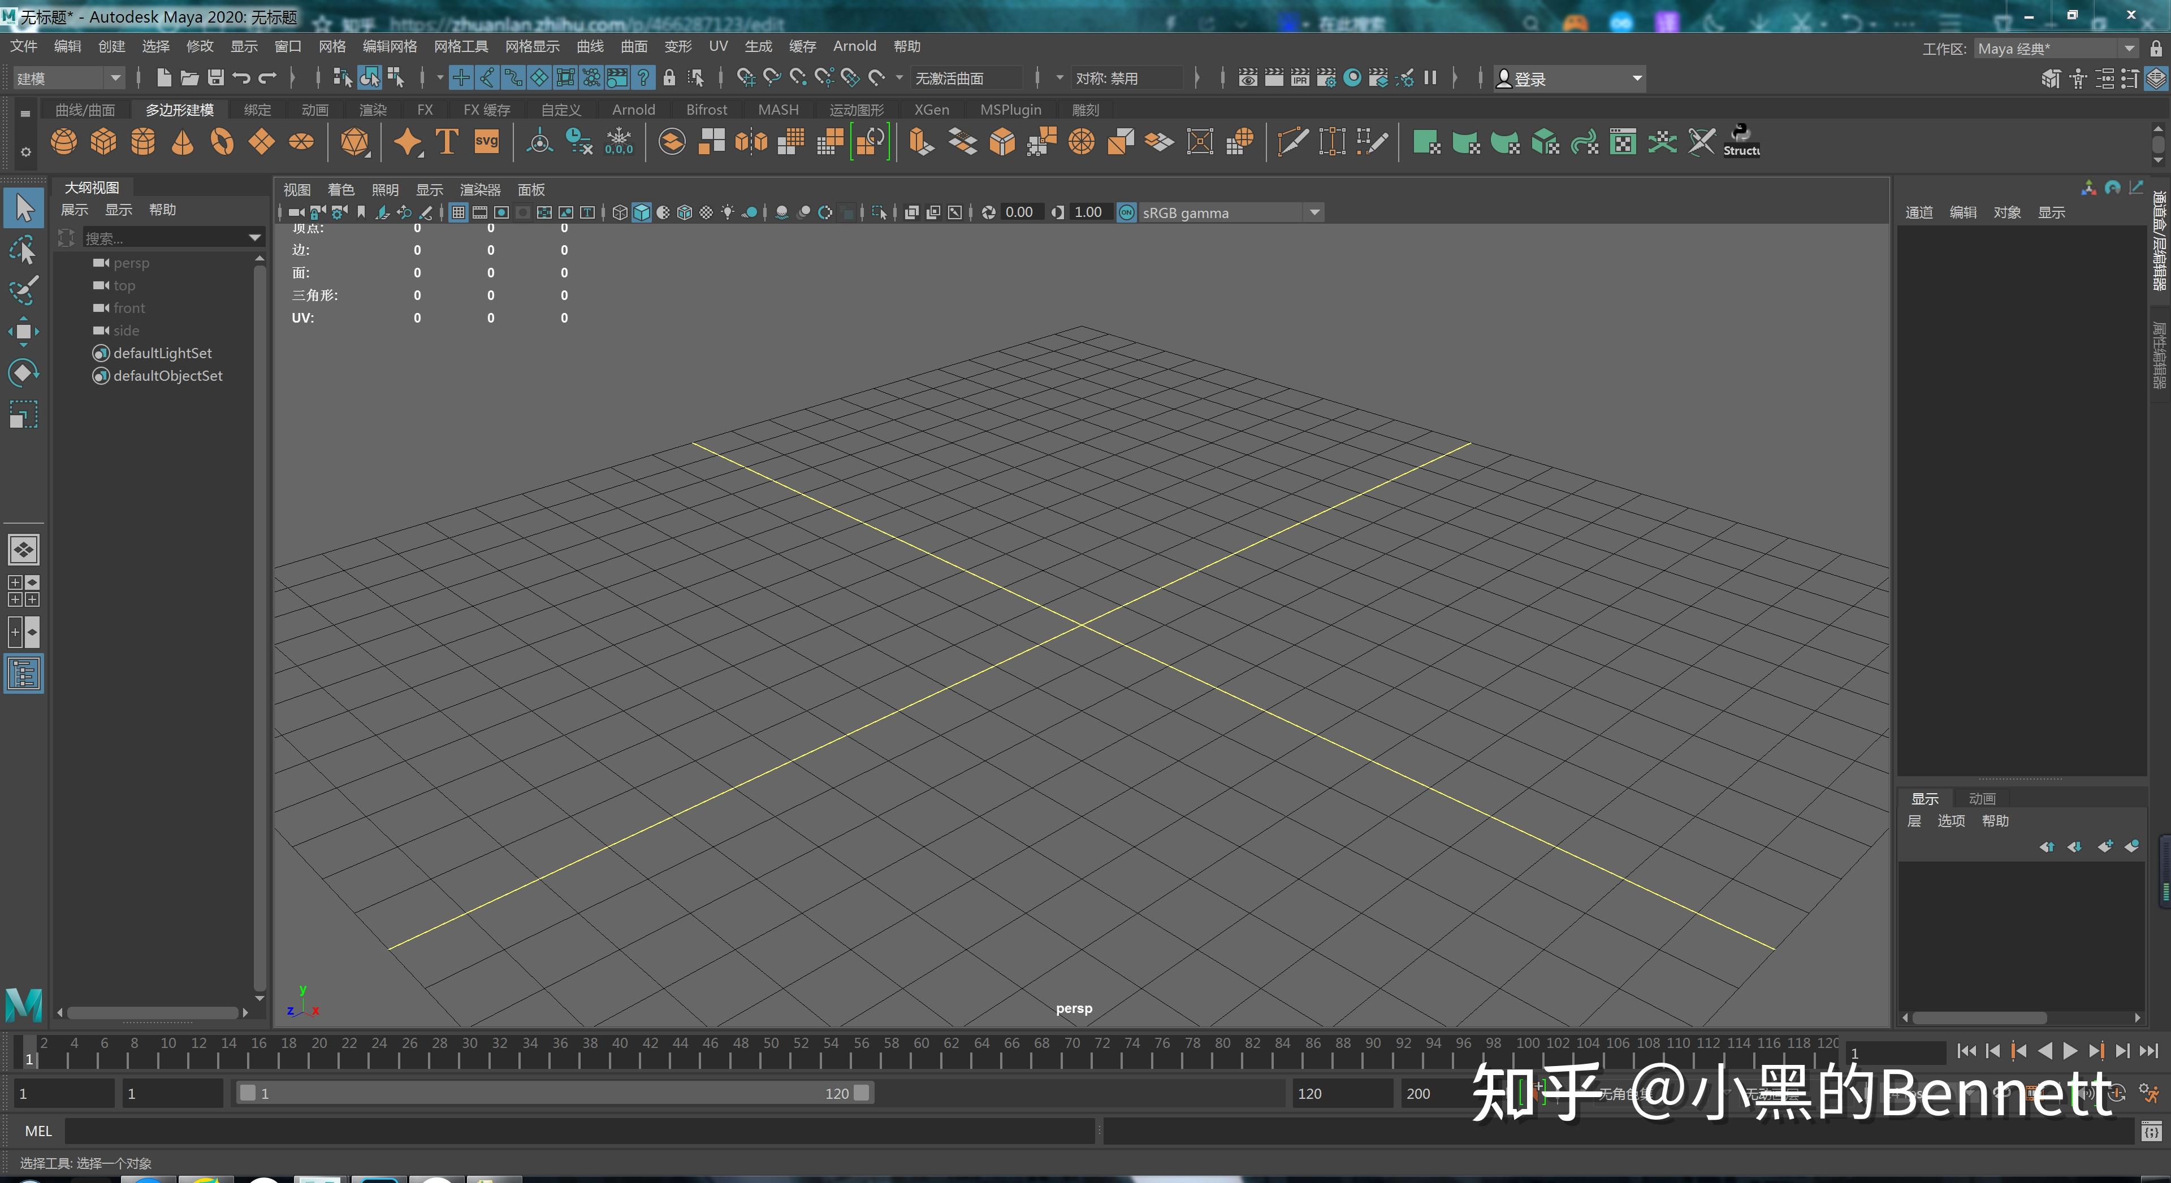
Task: Open the 文件 menu
Action: pos(24,46)
